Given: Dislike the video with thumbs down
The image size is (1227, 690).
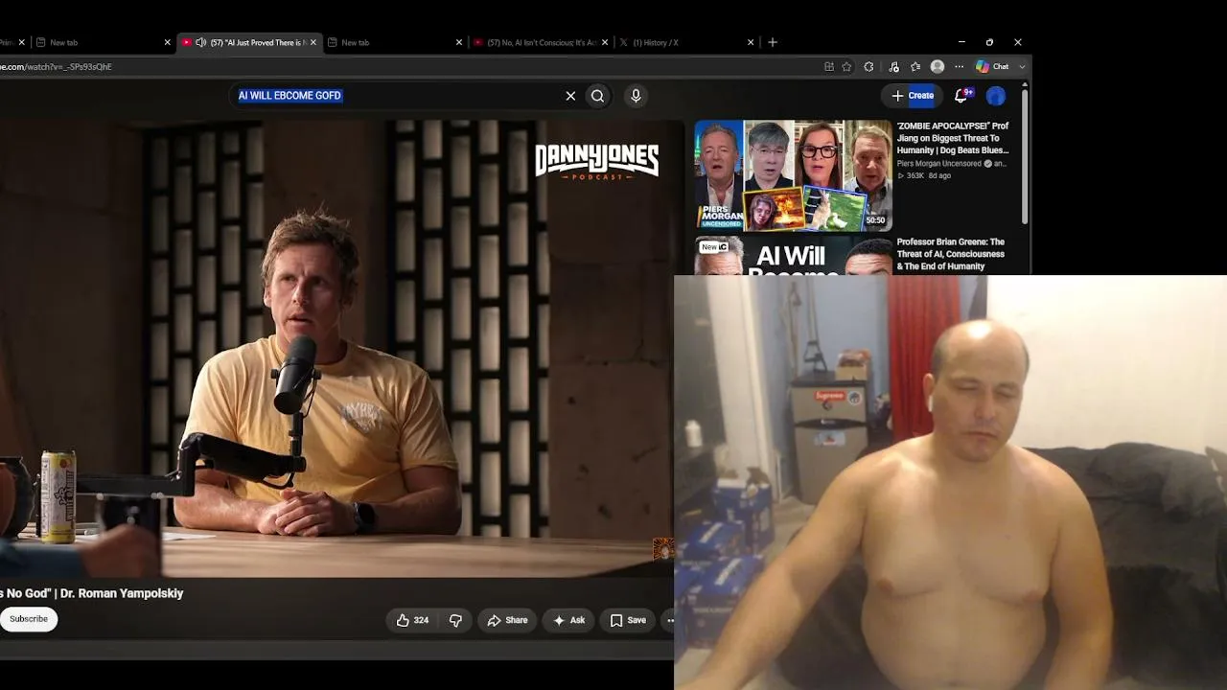Looking at the screenshot, I should coord(455,620).
